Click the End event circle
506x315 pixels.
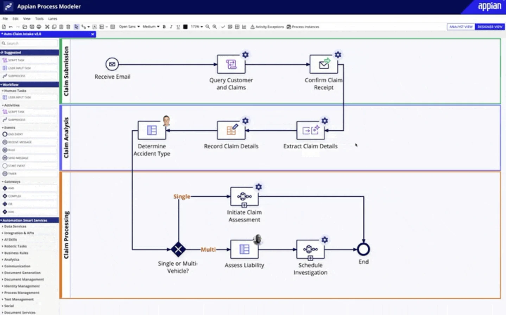pyautogui.click(x=363, y=249)
